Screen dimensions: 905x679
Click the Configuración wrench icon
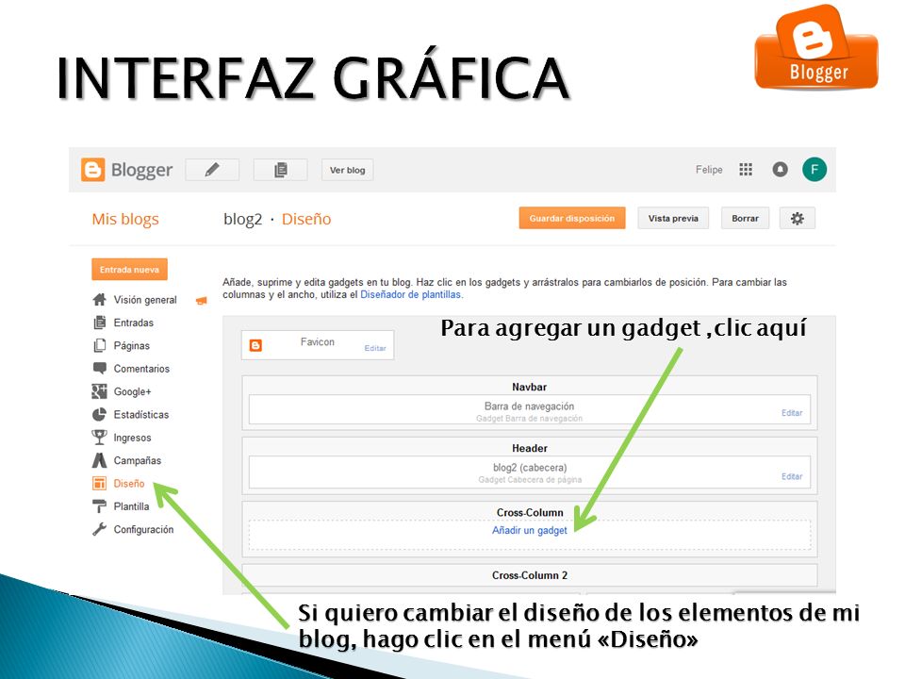99,529
